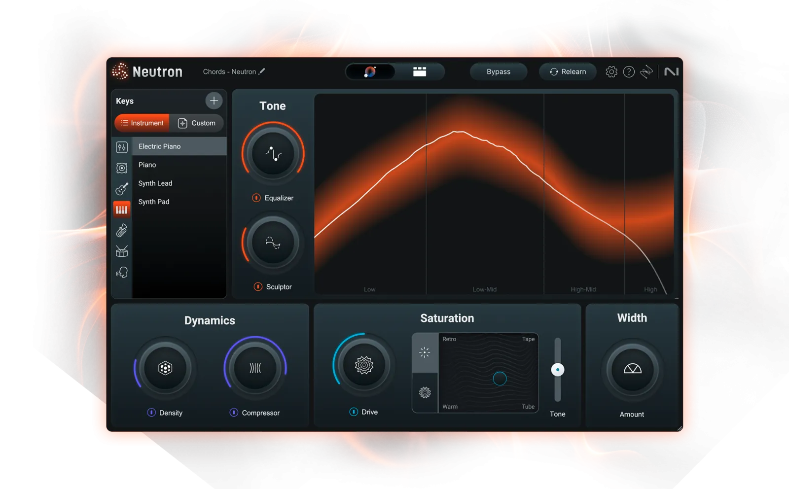Toggle the Drive power button

[354, 412]
